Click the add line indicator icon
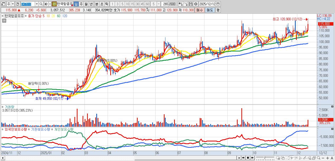This screenshot has height=161, width=335. [186, 4]
